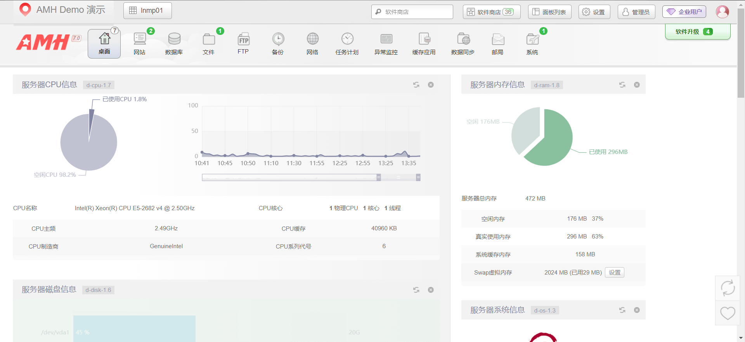
Task: Click the floating heart favorite icon
Action: point(728,313)
